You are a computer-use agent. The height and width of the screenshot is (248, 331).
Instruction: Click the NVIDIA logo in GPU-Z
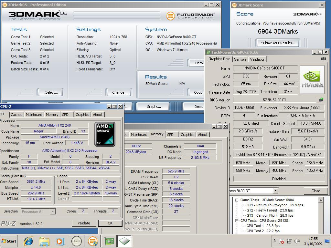[312, 79]
